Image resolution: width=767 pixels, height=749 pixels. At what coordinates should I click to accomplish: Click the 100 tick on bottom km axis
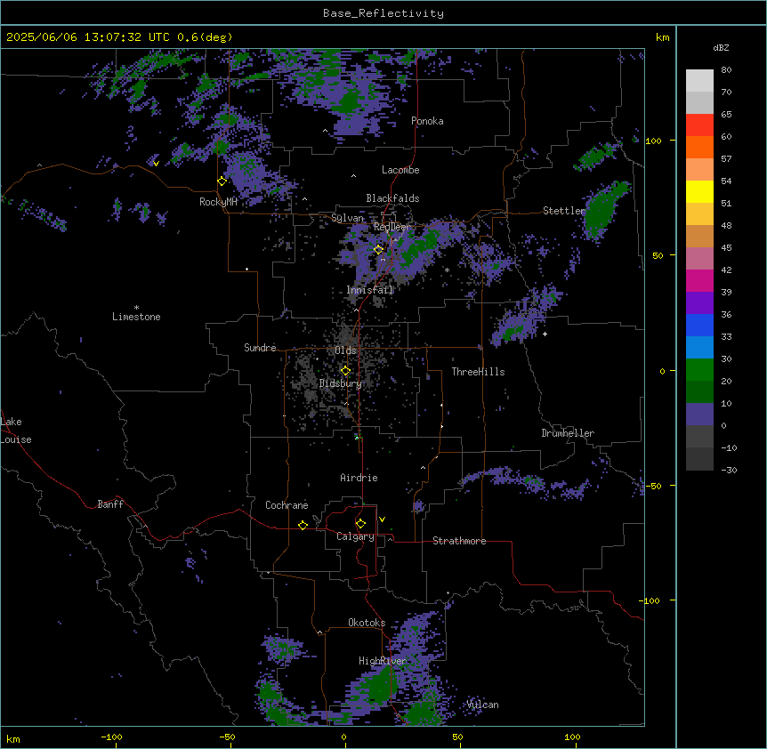point(572,737)
